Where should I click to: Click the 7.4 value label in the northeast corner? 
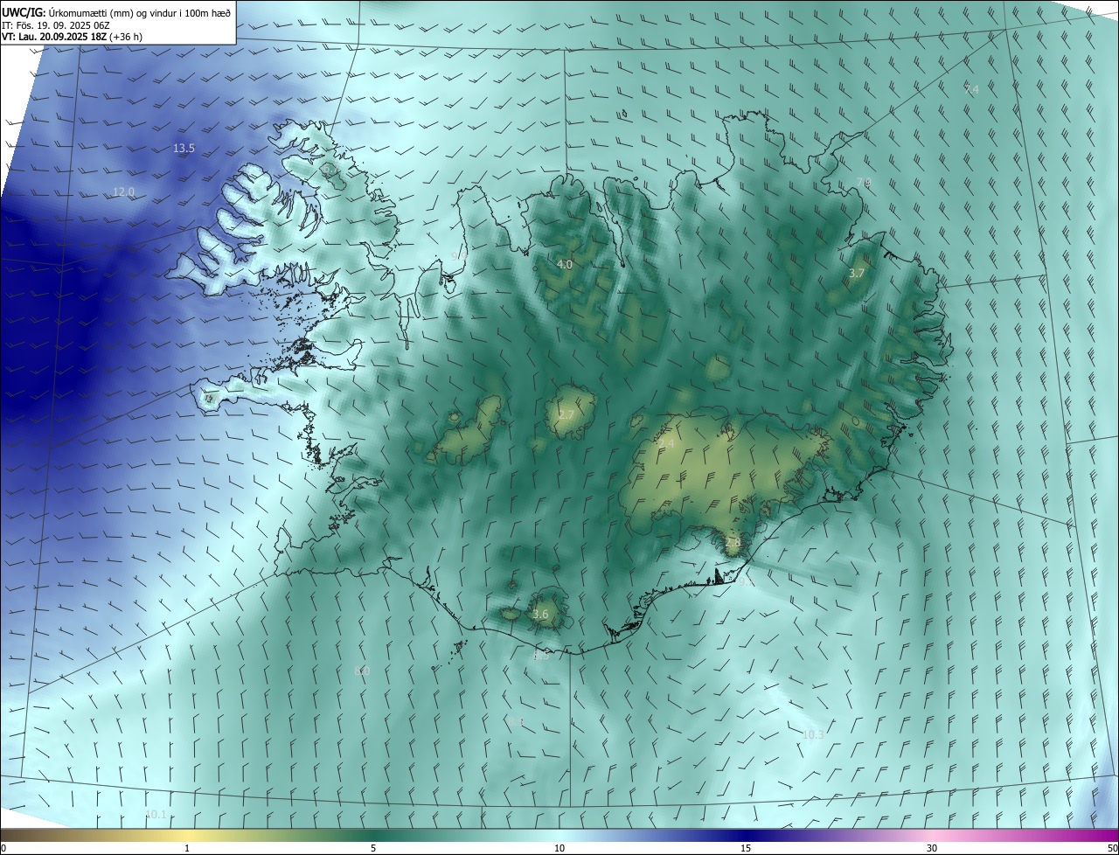click(971, 90)
